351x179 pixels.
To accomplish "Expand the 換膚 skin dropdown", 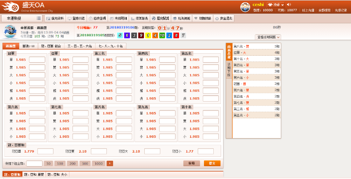I will tap(276, 5).
